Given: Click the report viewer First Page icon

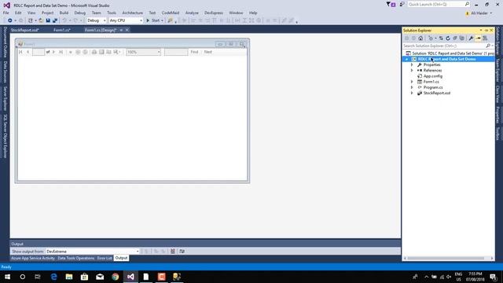Looking at the screenshot, I should point(20,52).
